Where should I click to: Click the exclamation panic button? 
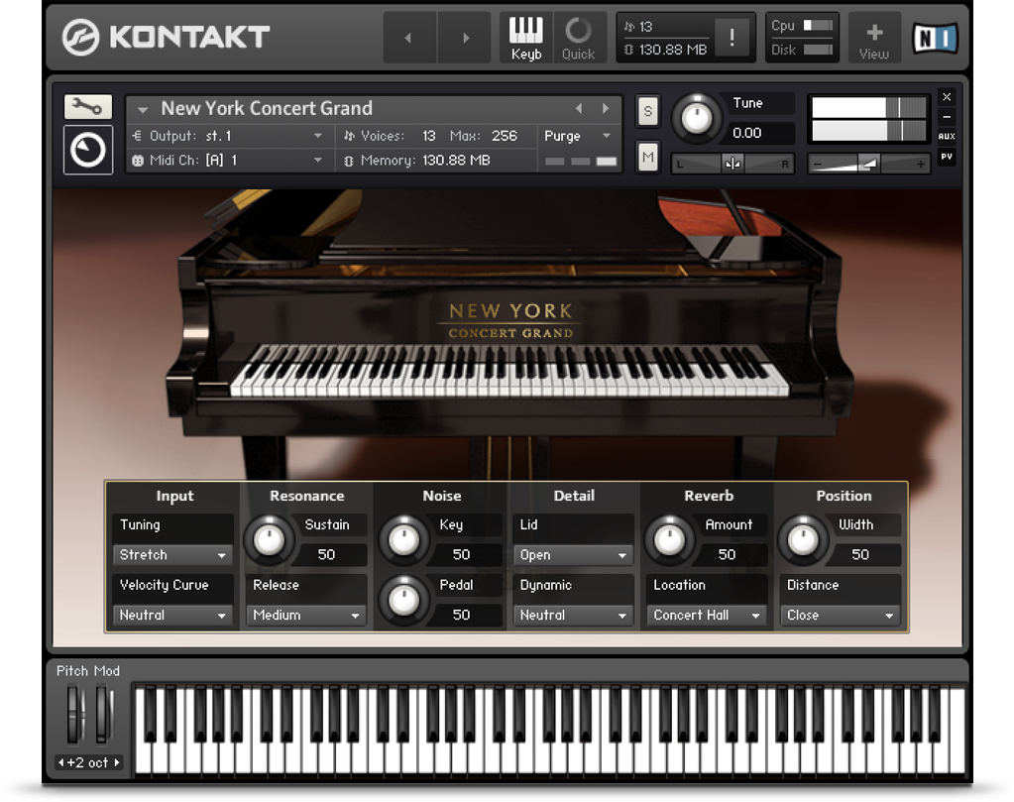click(x=732, y=38)
